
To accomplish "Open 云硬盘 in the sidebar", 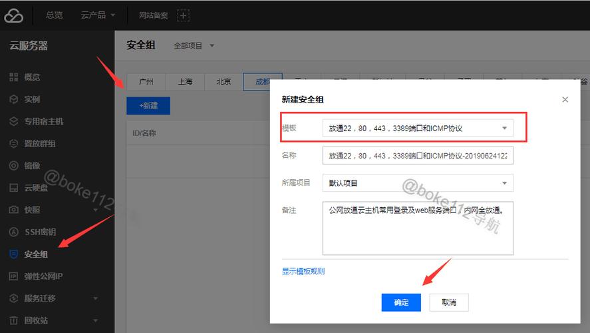I will coord(36,188).
